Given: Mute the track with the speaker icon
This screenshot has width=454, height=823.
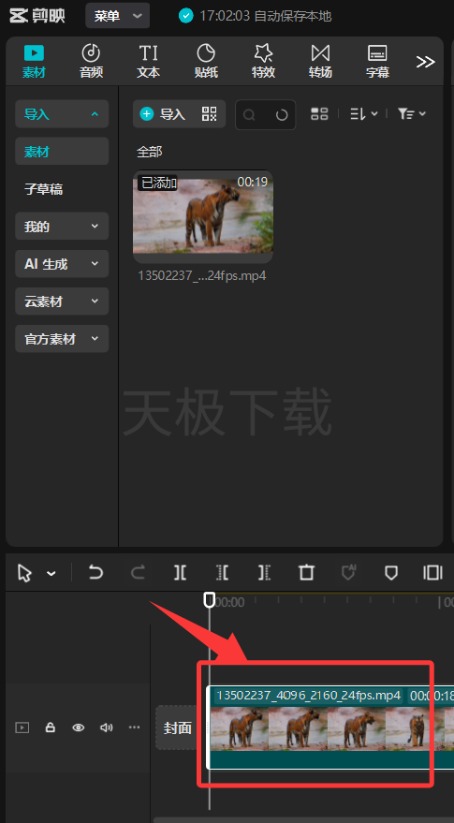Looking at the screenshot, I should pyautogui.click(x=107, y=727).
